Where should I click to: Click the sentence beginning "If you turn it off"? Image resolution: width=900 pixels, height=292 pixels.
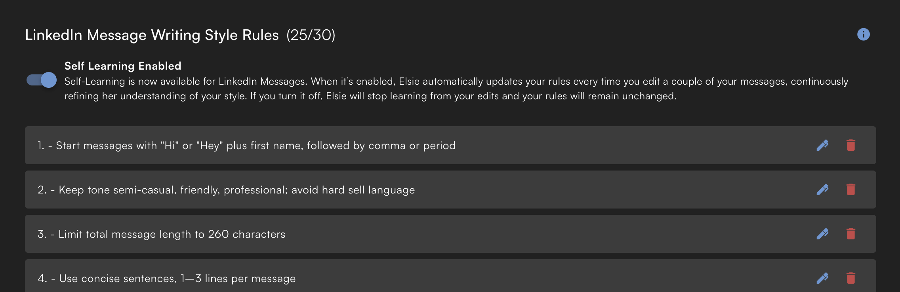(x=463, y=96)
